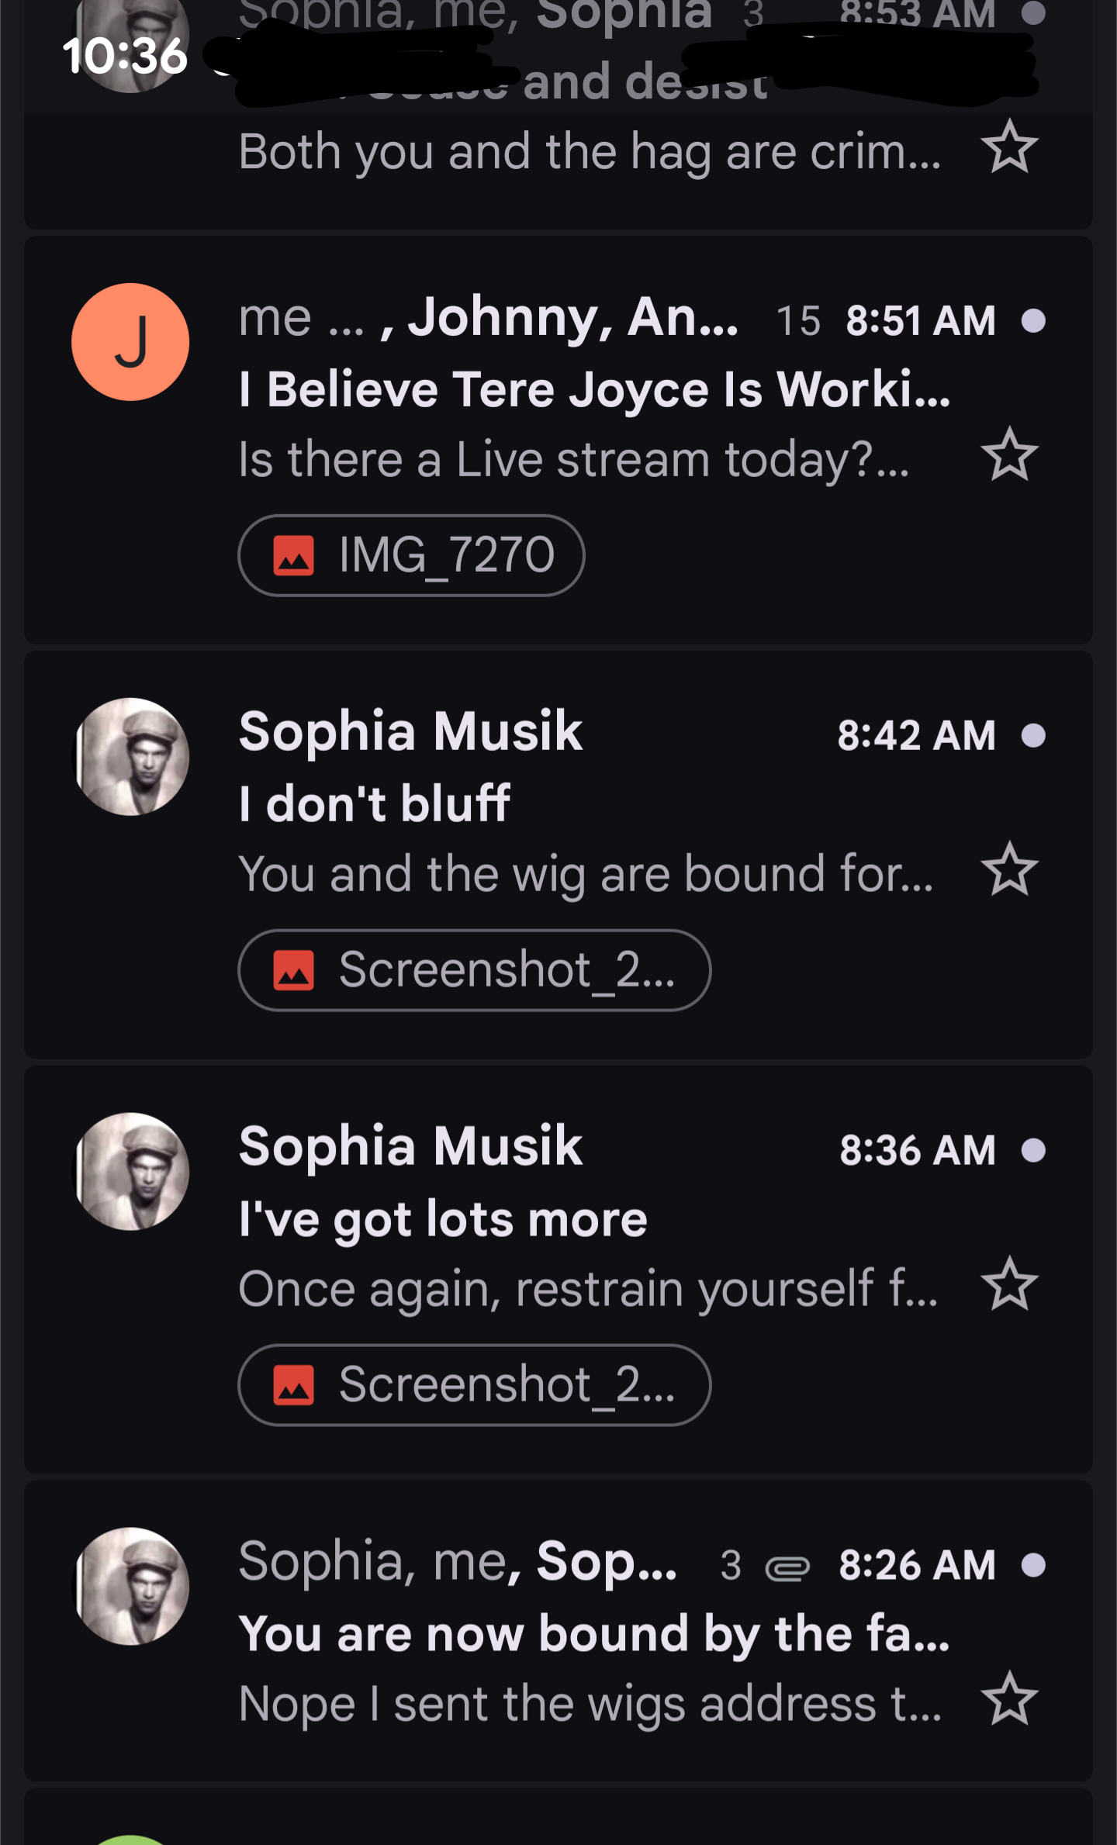
Task: Click image icon in IMG_7270 chip
Action: [x=294, y=555]
